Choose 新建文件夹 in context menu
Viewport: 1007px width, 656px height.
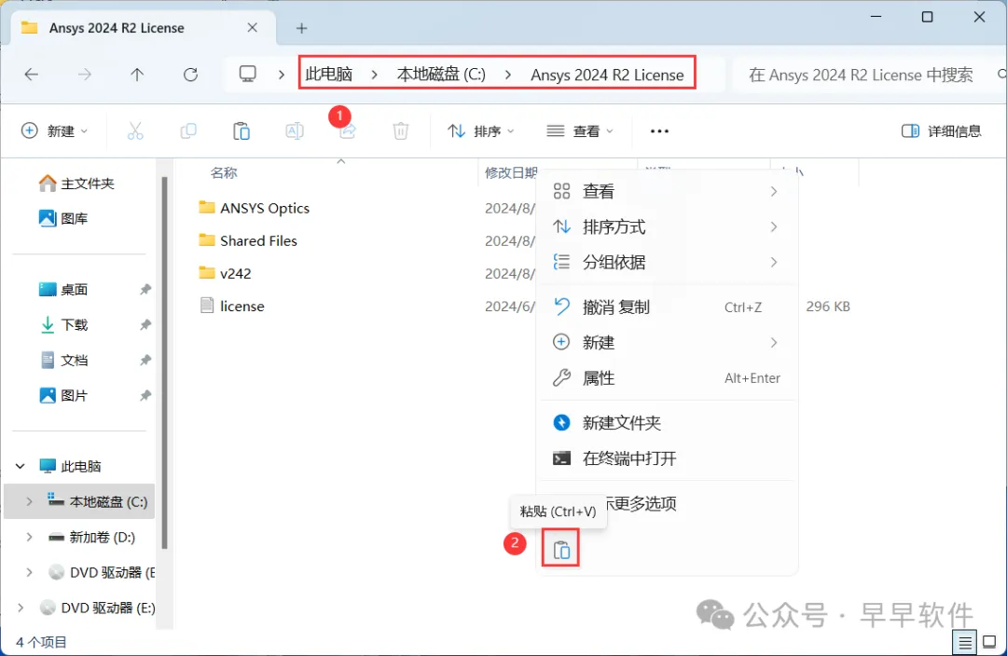[x=666, y=422]
